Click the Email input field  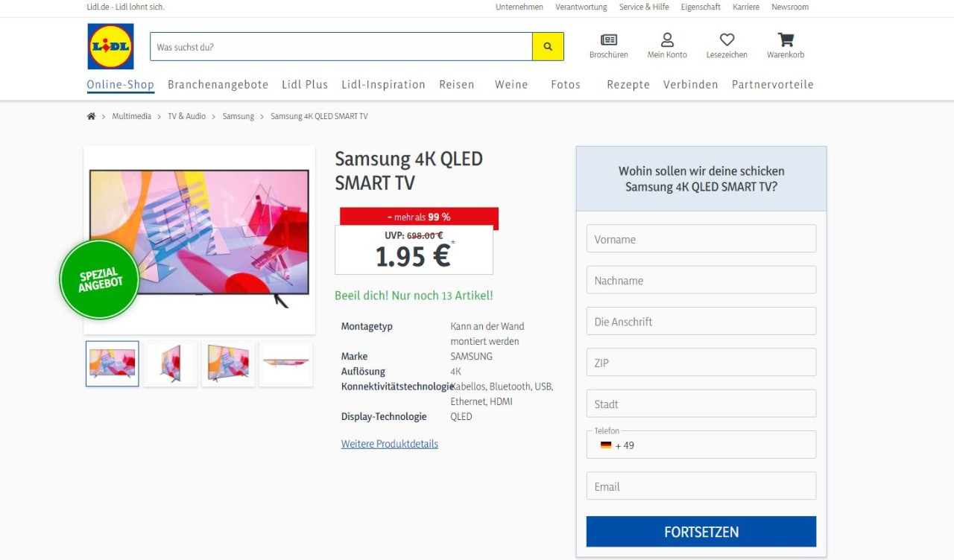point(701,486)
